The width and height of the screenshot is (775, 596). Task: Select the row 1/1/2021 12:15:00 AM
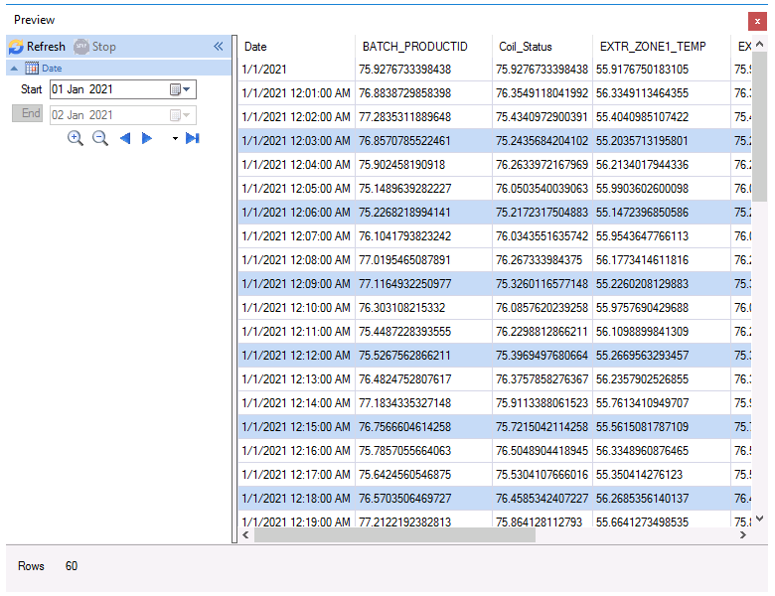click(494, 427)
